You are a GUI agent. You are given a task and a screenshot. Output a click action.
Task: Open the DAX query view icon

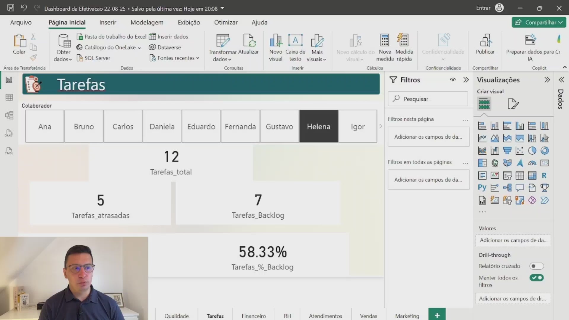point(9,133)
